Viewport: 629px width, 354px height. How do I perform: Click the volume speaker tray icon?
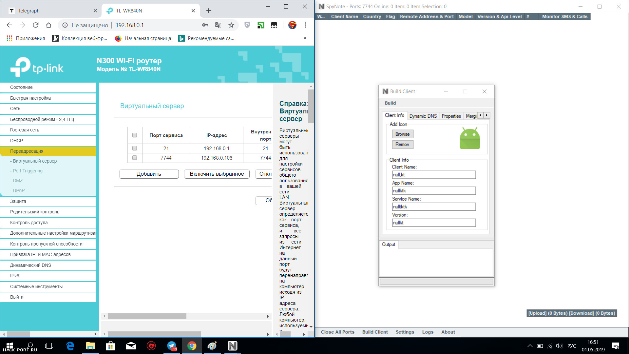coord(559,346)
